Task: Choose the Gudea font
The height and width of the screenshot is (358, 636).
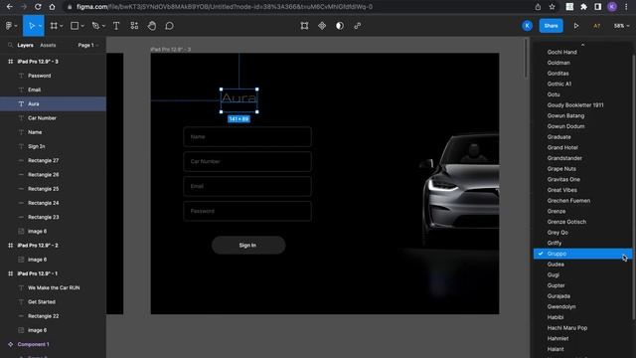Action: click(556, 264)
